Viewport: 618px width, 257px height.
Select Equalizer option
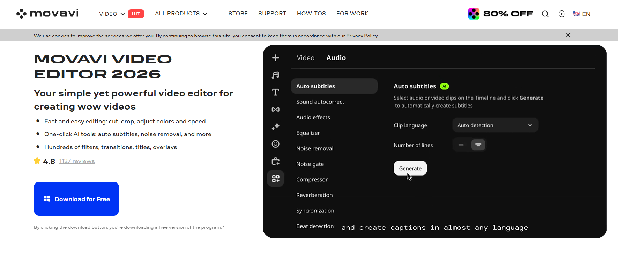point(308,133)
